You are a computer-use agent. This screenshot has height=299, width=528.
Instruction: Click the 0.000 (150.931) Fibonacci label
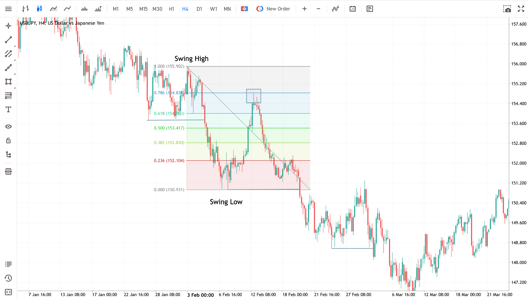[169, 190]
